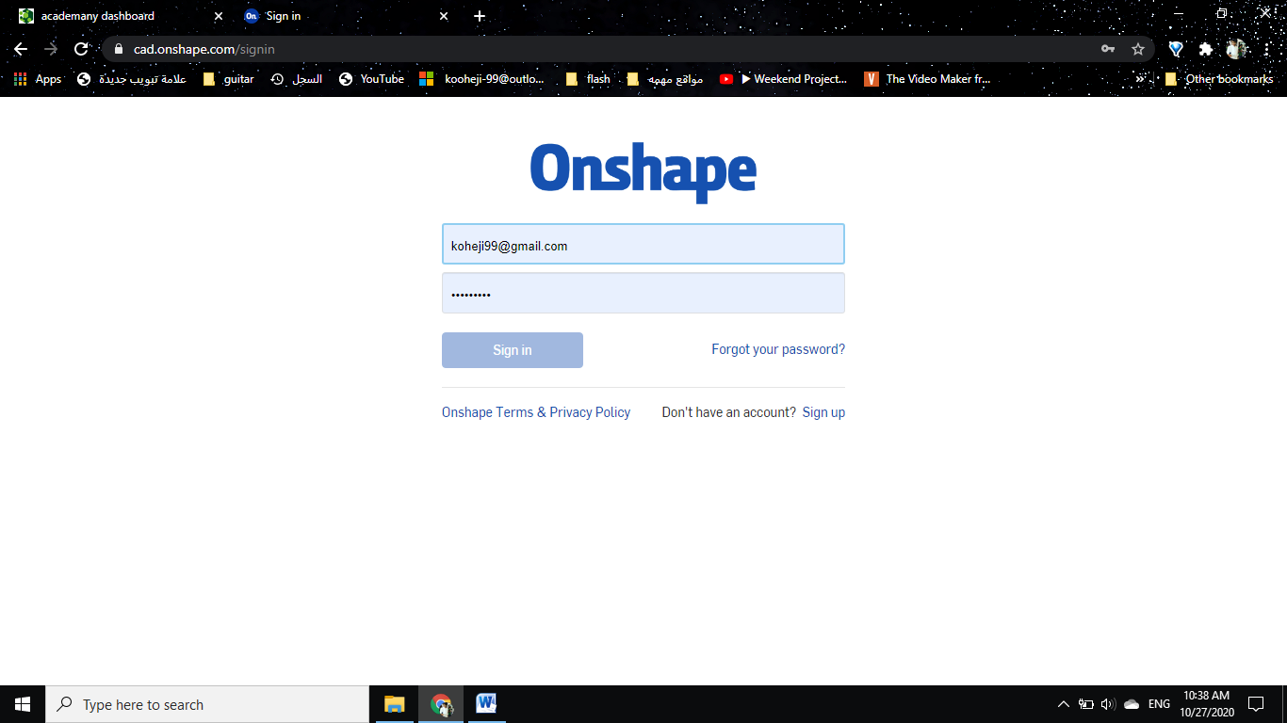The width and height of the screenshot is (1287, 723).
Task: Expand the Other bookmarks folder
Action: pyautogui.click(x=1219, y=79)
